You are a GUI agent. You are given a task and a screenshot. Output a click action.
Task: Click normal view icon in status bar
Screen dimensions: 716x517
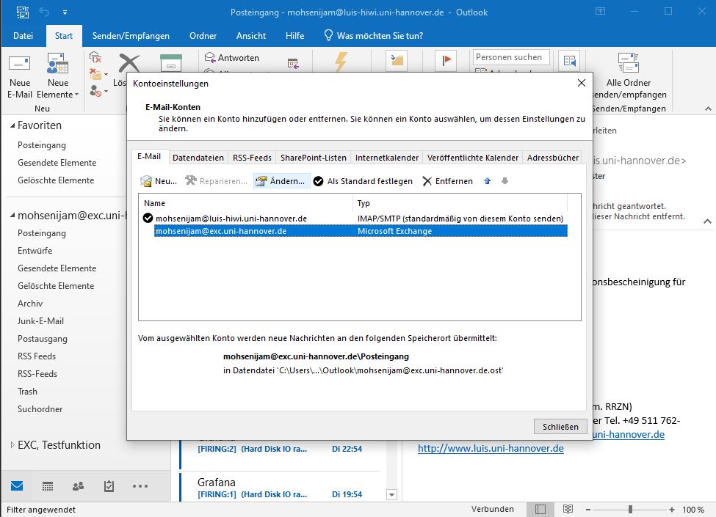[540, 509]
